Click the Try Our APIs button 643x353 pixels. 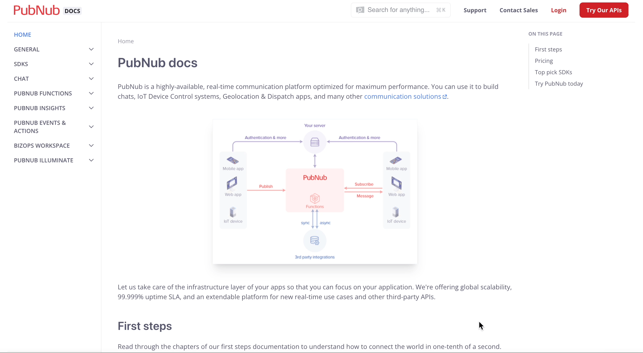coord(603,10)
